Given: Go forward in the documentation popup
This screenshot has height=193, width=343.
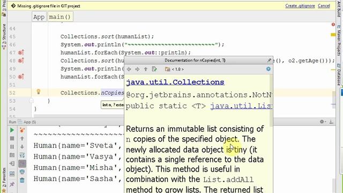Looking at the screenshot, I should point(137,69).
